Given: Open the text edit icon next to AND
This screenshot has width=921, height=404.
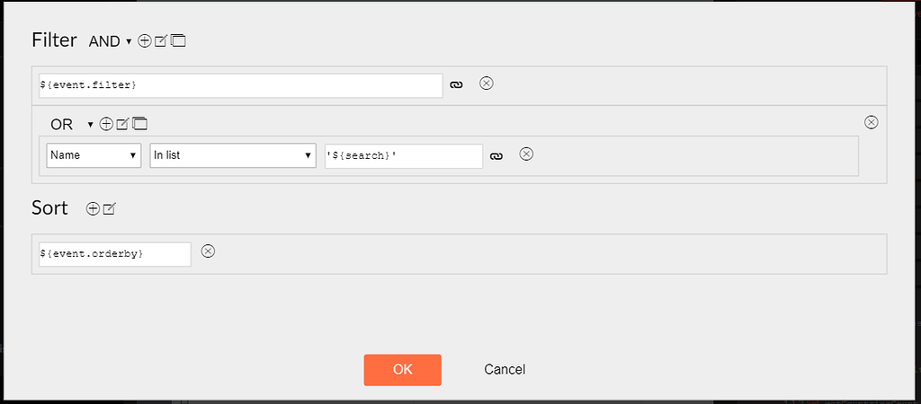Looking at the screenshot, I should click(161, 41).
